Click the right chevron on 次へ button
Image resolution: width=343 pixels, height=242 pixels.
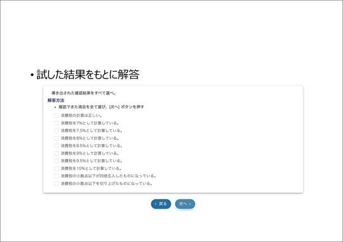tap(190, 204)
